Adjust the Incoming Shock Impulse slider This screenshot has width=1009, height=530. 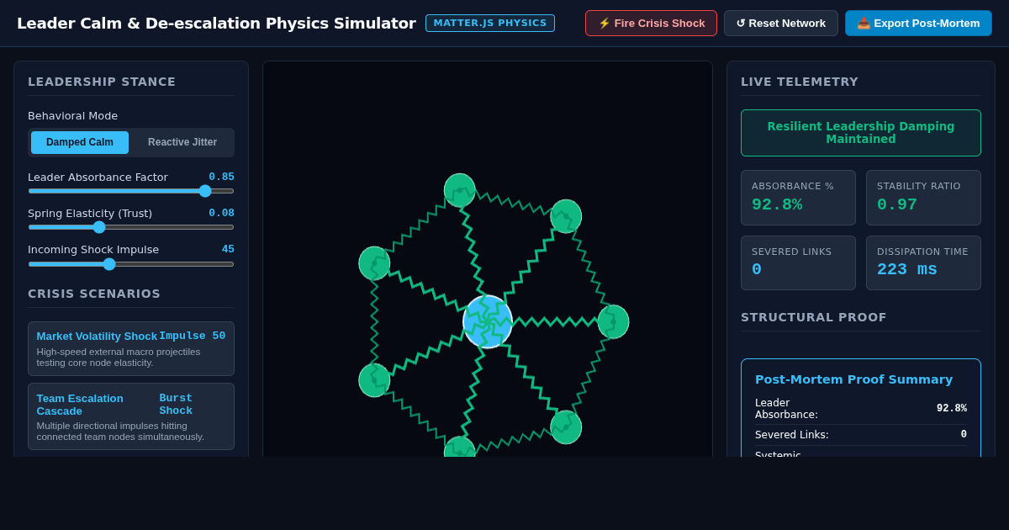(131, 264)
